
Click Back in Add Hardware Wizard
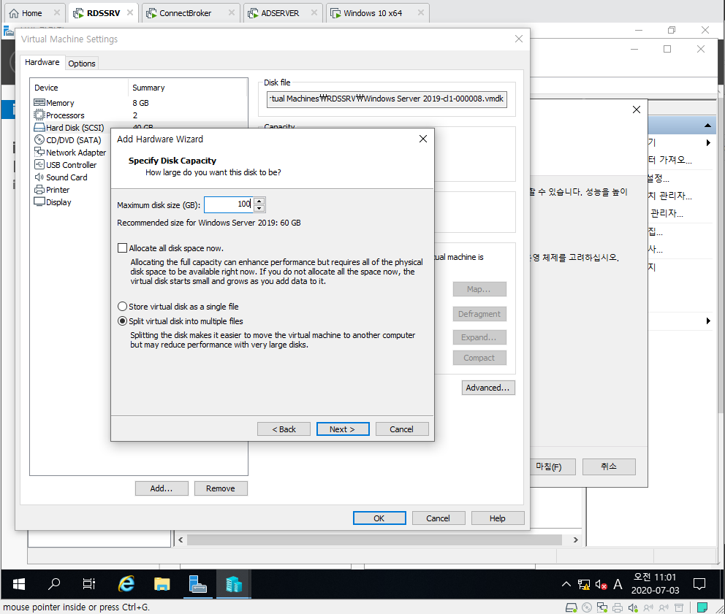(284, 429)
